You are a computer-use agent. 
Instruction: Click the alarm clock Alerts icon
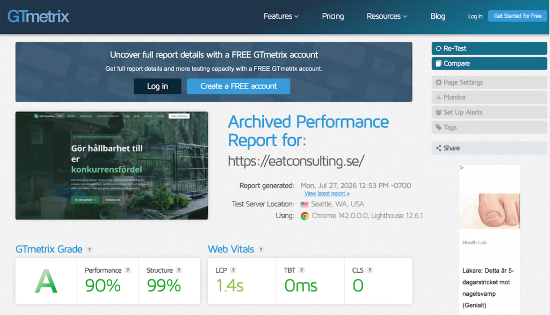[x=438, y=112]
